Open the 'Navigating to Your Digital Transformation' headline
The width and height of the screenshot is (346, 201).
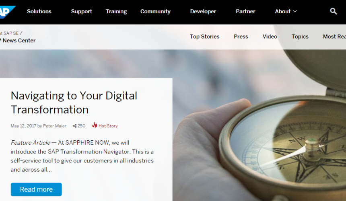coord(74,103)
